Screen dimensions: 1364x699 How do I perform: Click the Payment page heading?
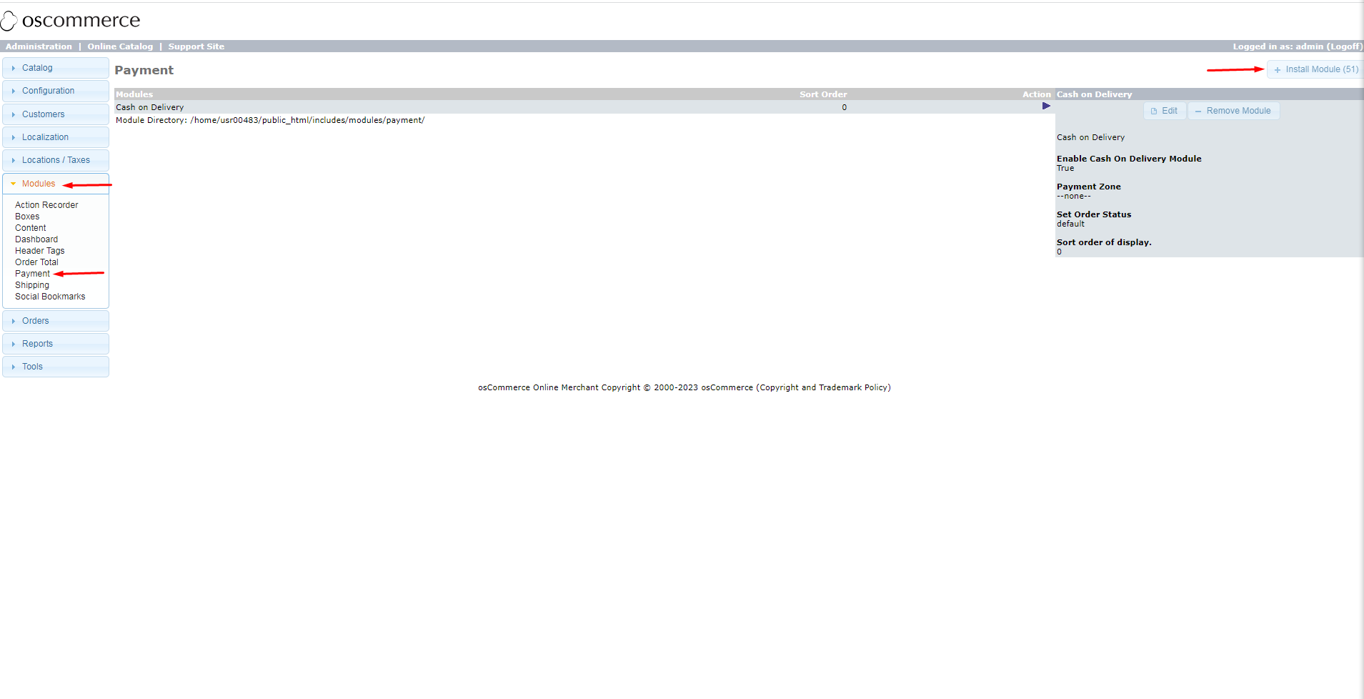(x=144, y=70)
